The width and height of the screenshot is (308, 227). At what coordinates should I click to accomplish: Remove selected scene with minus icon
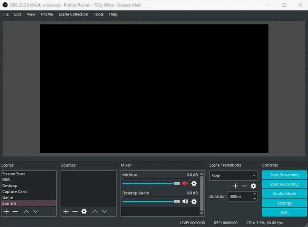coord(15,211)
